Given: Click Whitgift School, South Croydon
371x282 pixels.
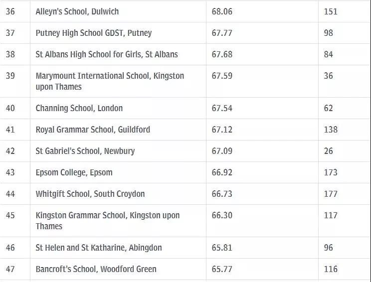Looking at the screenshot, I should click(x=90, y=194).
